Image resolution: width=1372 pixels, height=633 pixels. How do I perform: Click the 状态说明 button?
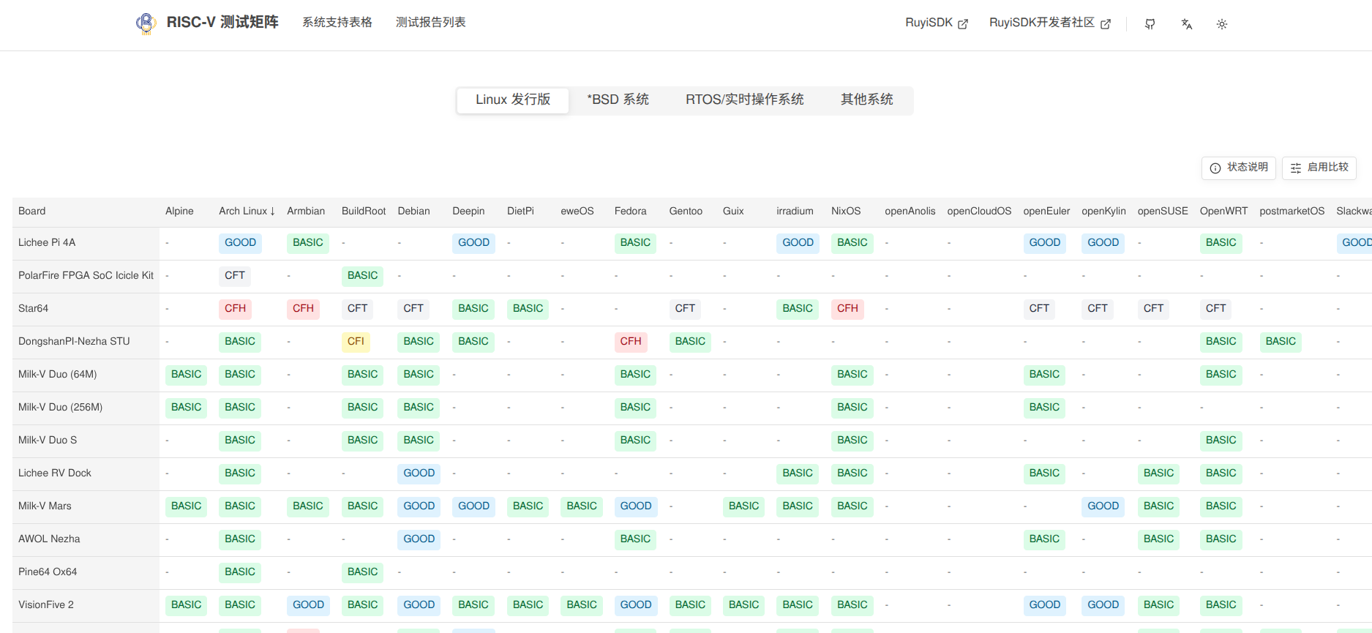tap(1239, 168)
